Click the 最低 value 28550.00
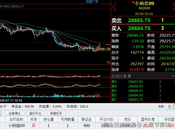Viewport: 175px width, 132px height. tap(167, 58)
